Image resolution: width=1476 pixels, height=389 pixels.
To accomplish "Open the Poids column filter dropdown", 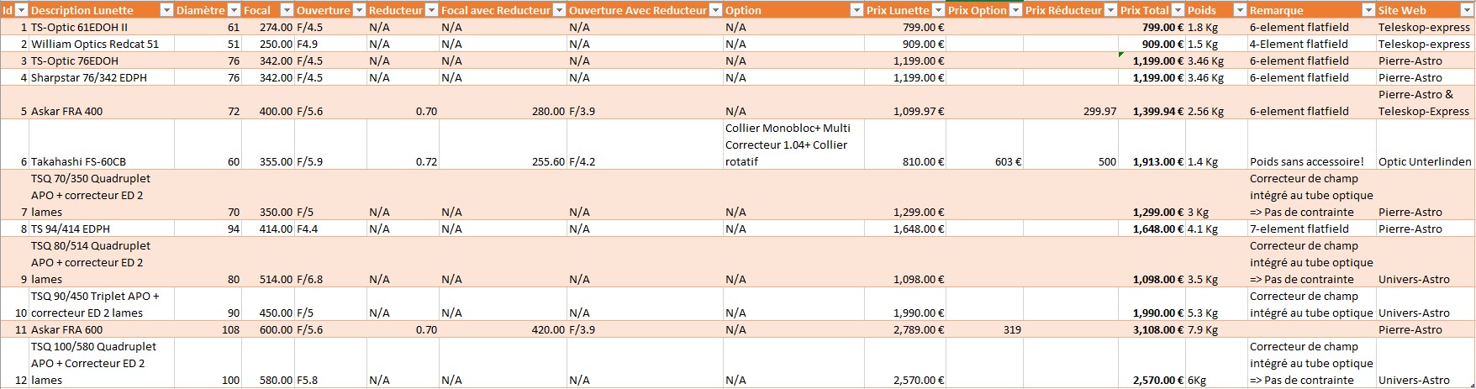I will click(1239, 10).
